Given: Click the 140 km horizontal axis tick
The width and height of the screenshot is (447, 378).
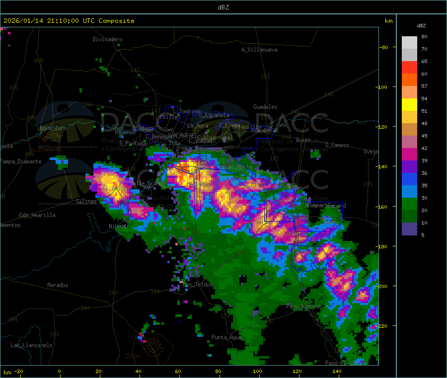Looking at the screenshot, I should click(337, 372).
